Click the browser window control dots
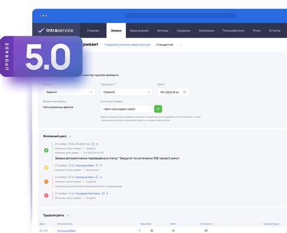This screenshot has width=287, height=233. (44, 16)
